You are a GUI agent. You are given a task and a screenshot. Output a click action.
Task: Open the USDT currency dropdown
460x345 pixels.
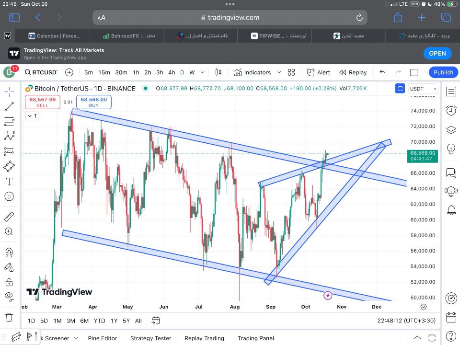(x=423, y=89)
